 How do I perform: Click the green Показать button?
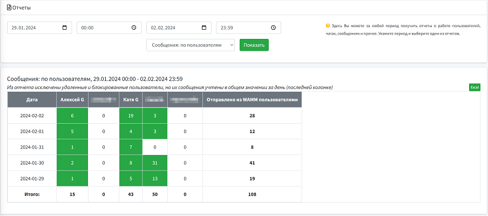[x=254, y=45]
